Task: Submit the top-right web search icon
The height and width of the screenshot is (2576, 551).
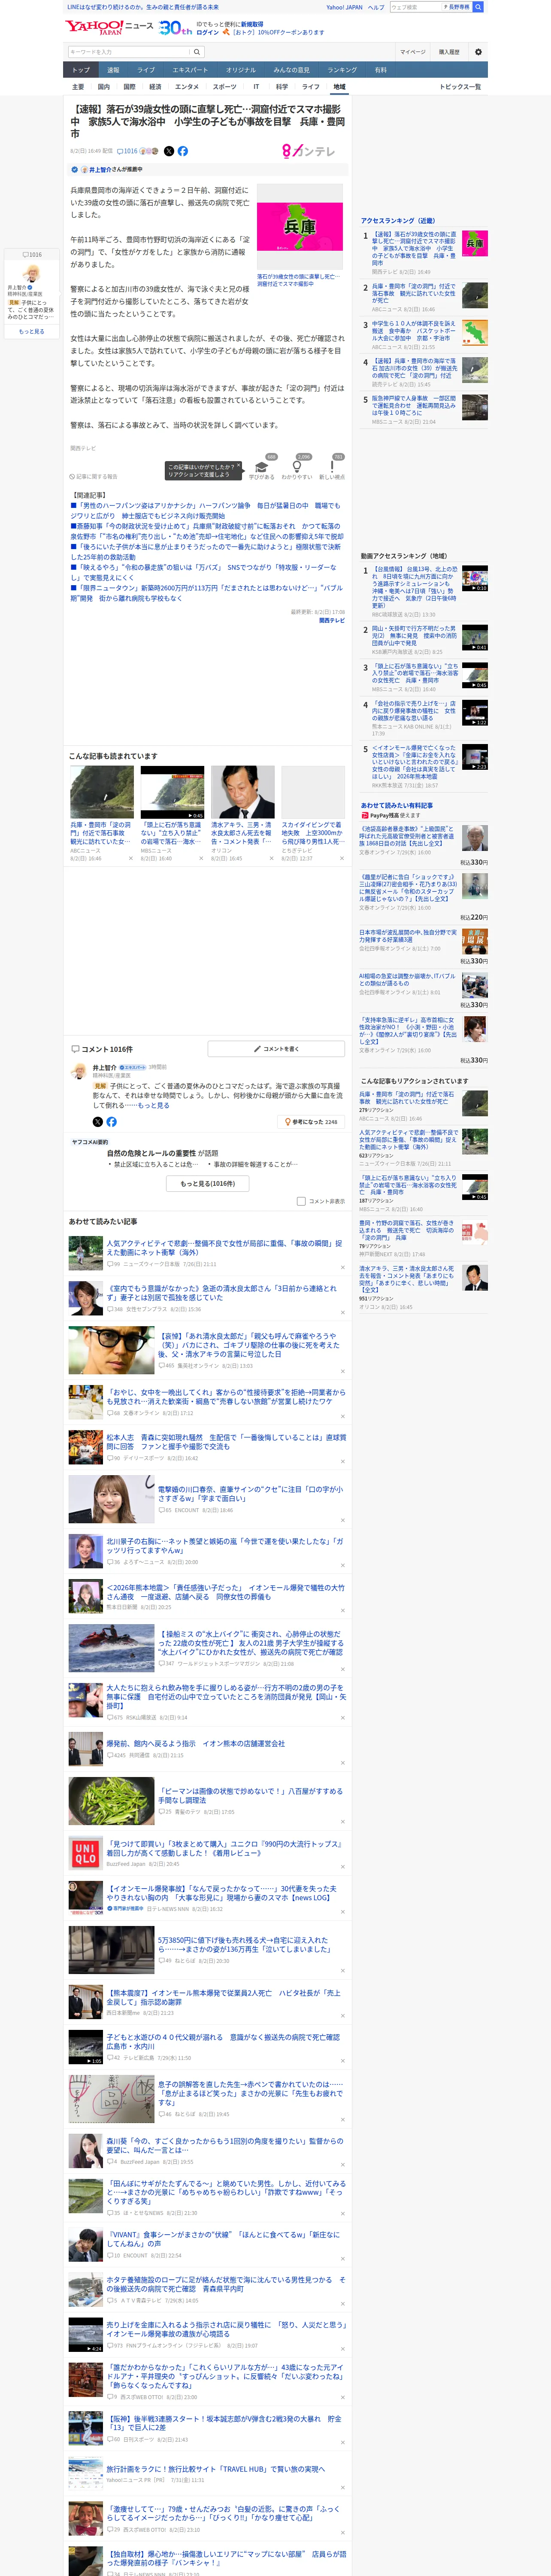Action: 478,7
